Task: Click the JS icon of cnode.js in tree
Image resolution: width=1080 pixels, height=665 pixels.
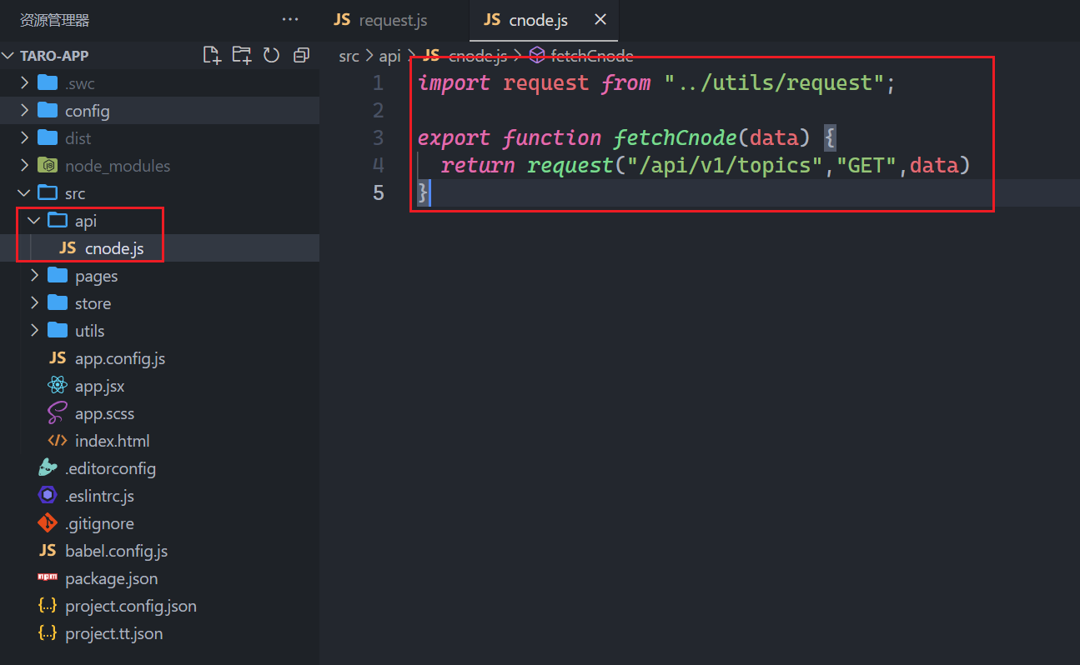Action: 68,248
